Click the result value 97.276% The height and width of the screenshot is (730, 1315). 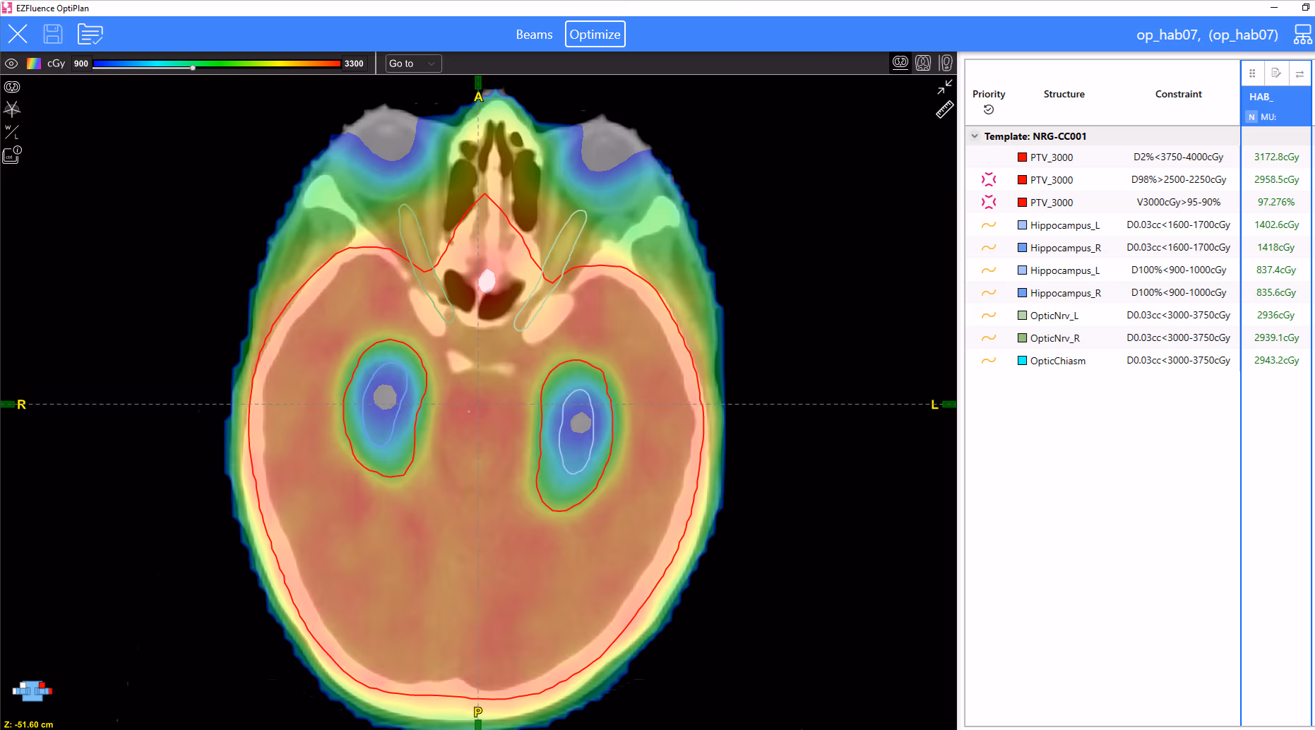pos(1276,202)
